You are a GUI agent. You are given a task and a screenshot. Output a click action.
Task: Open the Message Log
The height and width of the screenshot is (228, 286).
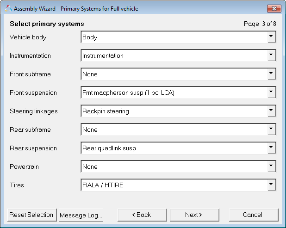pos(81,215)
